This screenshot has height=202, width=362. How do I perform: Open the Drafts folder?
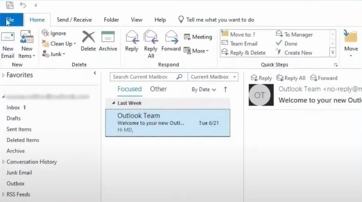pos(14,118)
